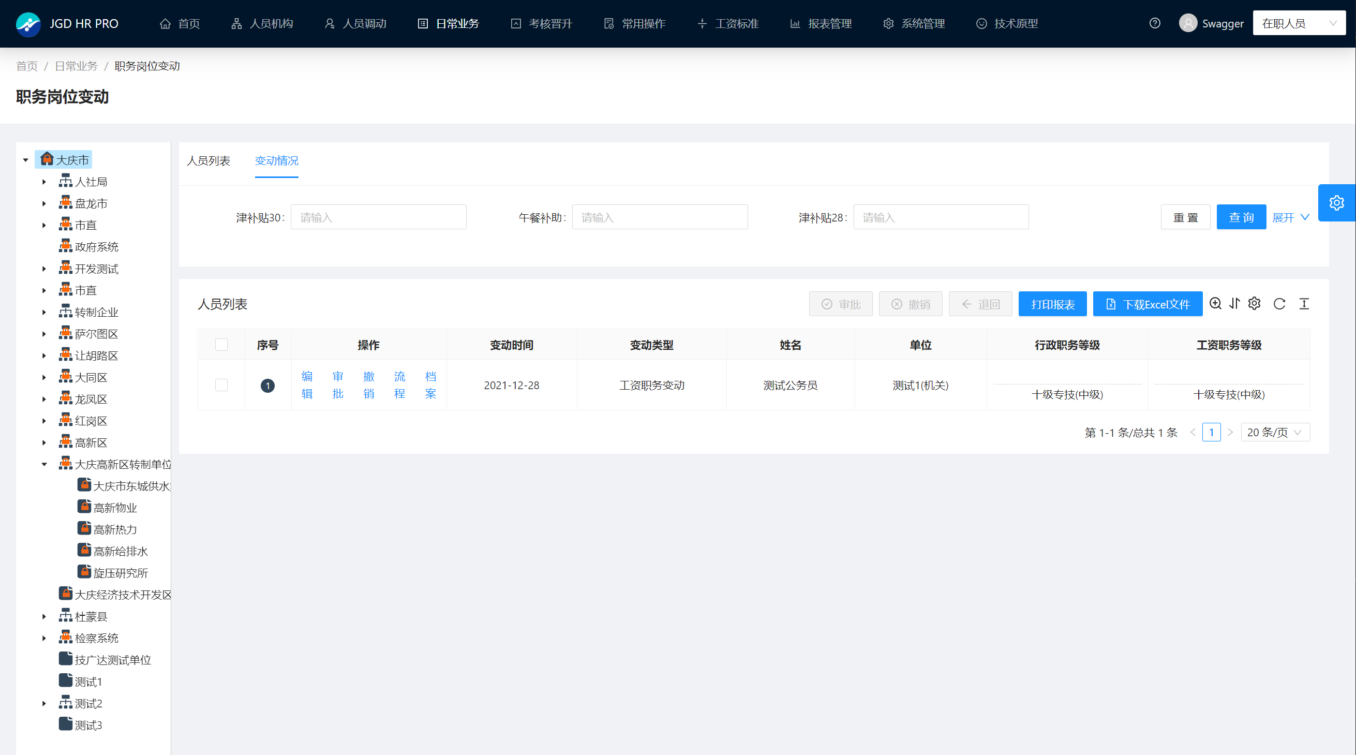Switch to the 人员列表 tab

pyautogui.click(x=208, y=160)
